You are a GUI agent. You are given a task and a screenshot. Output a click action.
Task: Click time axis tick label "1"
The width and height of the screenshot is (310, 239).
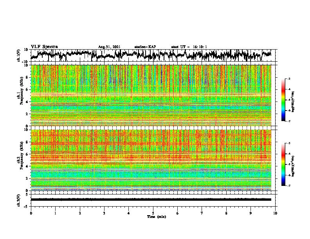point(55,213)
